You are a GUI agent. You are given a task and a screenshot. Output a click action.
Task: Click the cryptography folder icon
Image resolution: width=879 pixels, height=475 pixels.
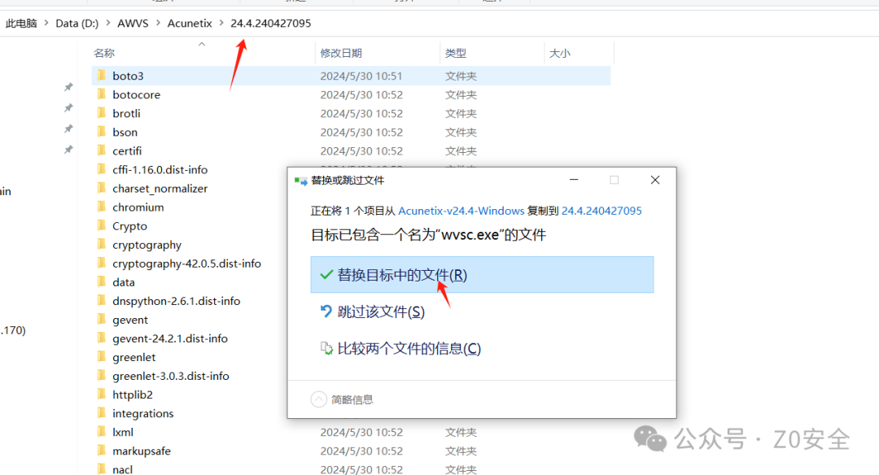[x=102, y=244]
